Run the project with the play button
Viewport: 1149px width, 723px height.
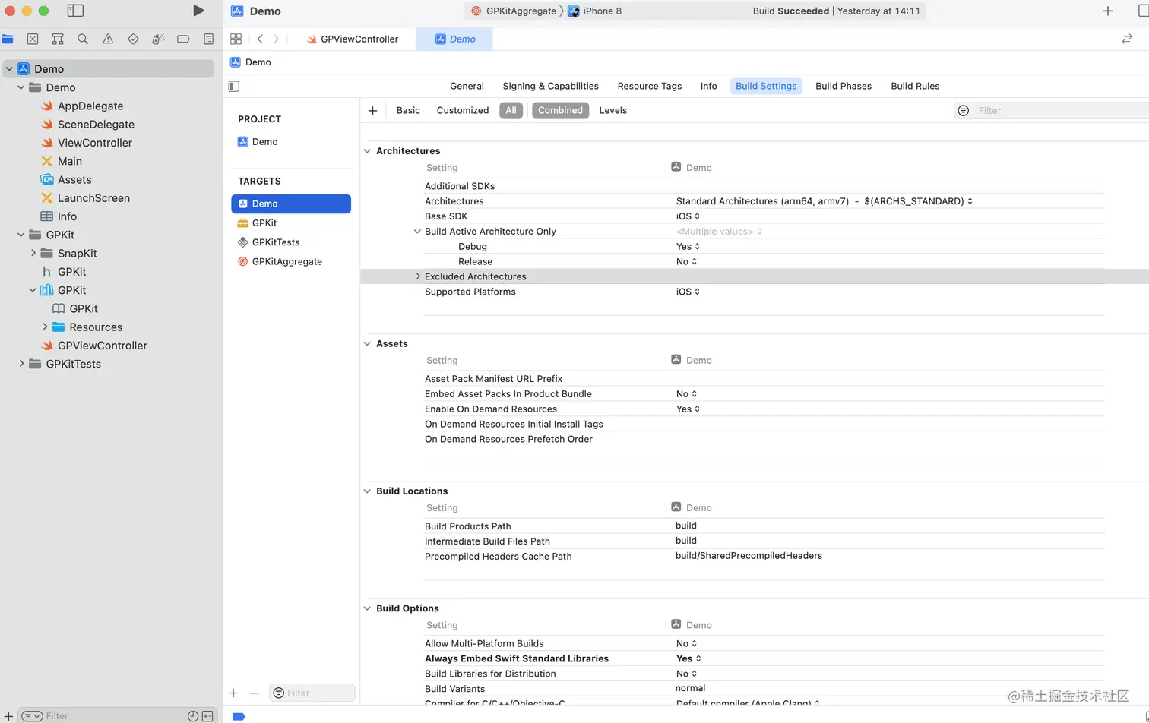[x=198, y=11]
